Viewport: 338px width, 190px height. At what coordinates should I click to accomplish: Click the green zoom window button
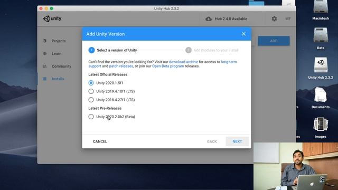click(x=52, y=8)
